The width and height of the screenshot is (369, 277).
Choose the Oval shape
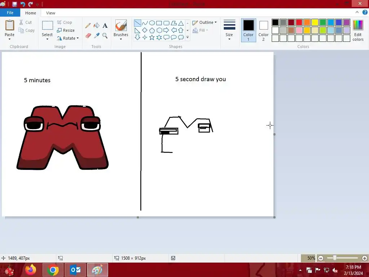click(152, 23)
